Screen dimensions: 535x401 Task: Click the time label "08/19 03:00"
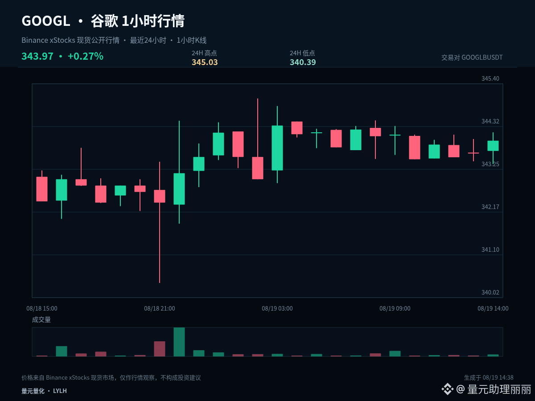(277, 308)
